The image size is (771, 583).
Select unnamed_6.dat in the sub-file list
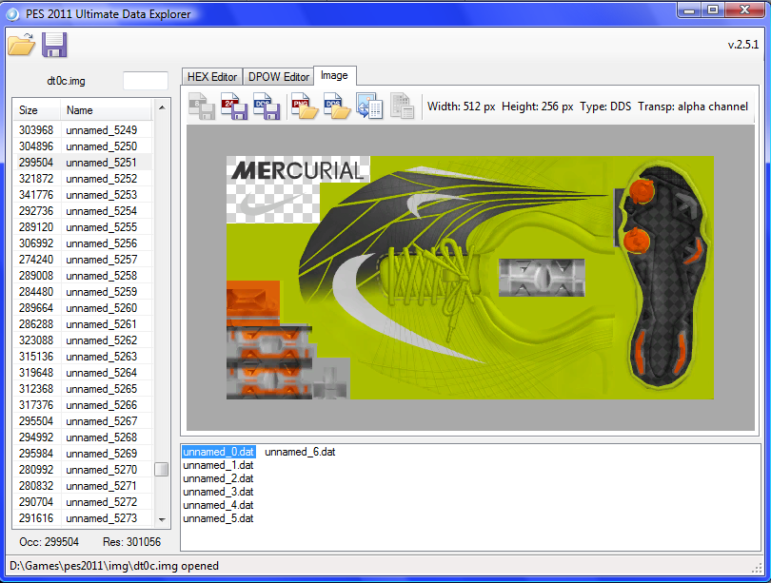[300, 452]
